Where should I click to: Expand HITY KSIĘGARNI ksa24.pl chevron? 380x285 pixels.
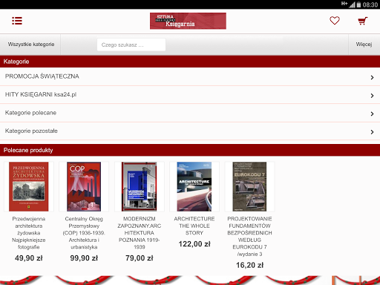coord(372,96)
